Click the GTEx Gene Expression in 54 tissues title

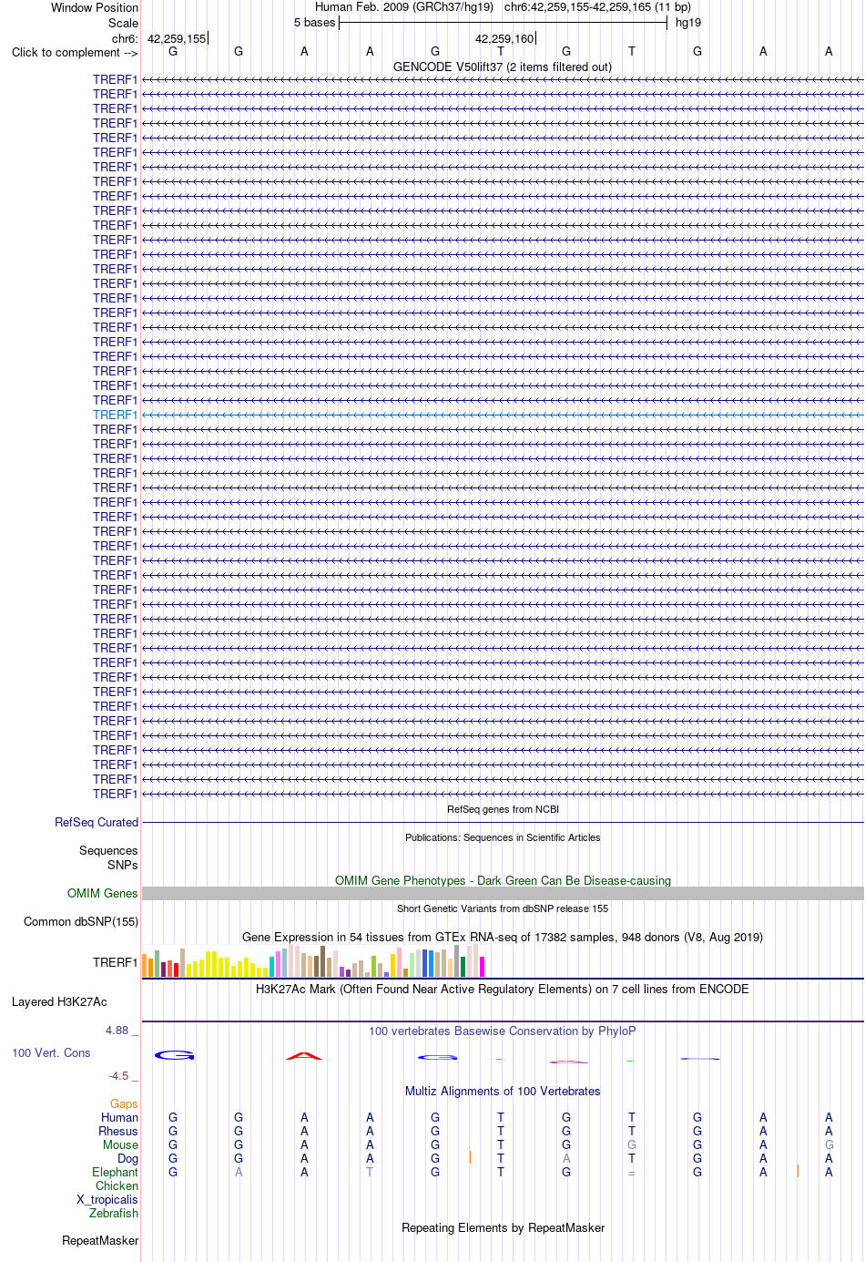(503, 937)
